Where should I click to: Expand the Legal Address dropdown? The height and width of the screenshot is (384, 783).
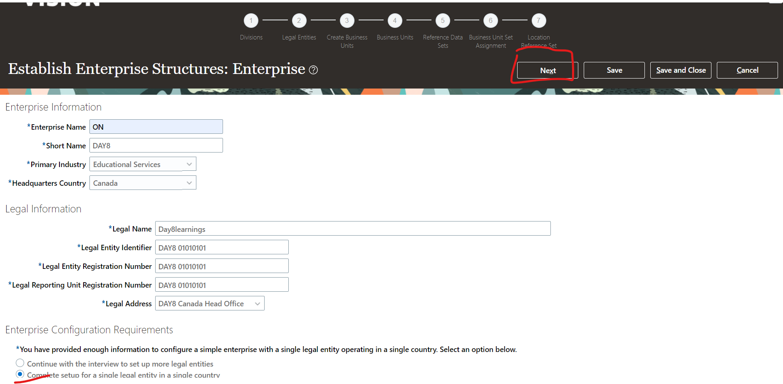pos(257,304)
